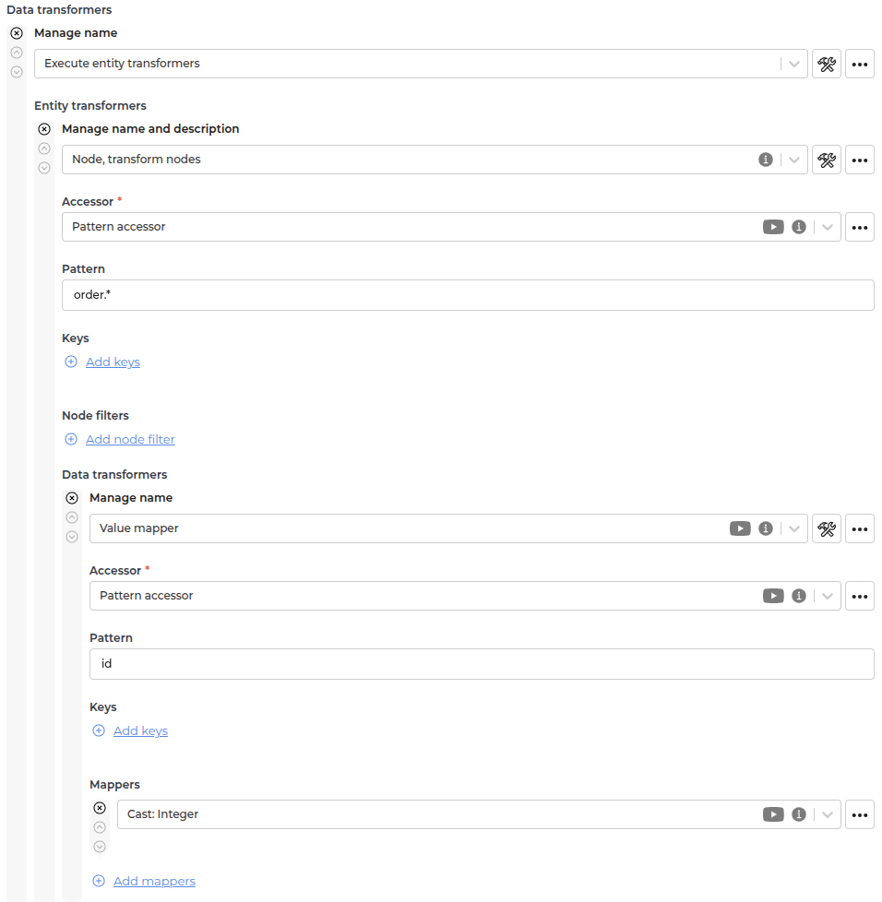The height and width of the screenshot is (902, 882).
Task: Open more options for Execute entity transformers
Action: tap(860, 64)
